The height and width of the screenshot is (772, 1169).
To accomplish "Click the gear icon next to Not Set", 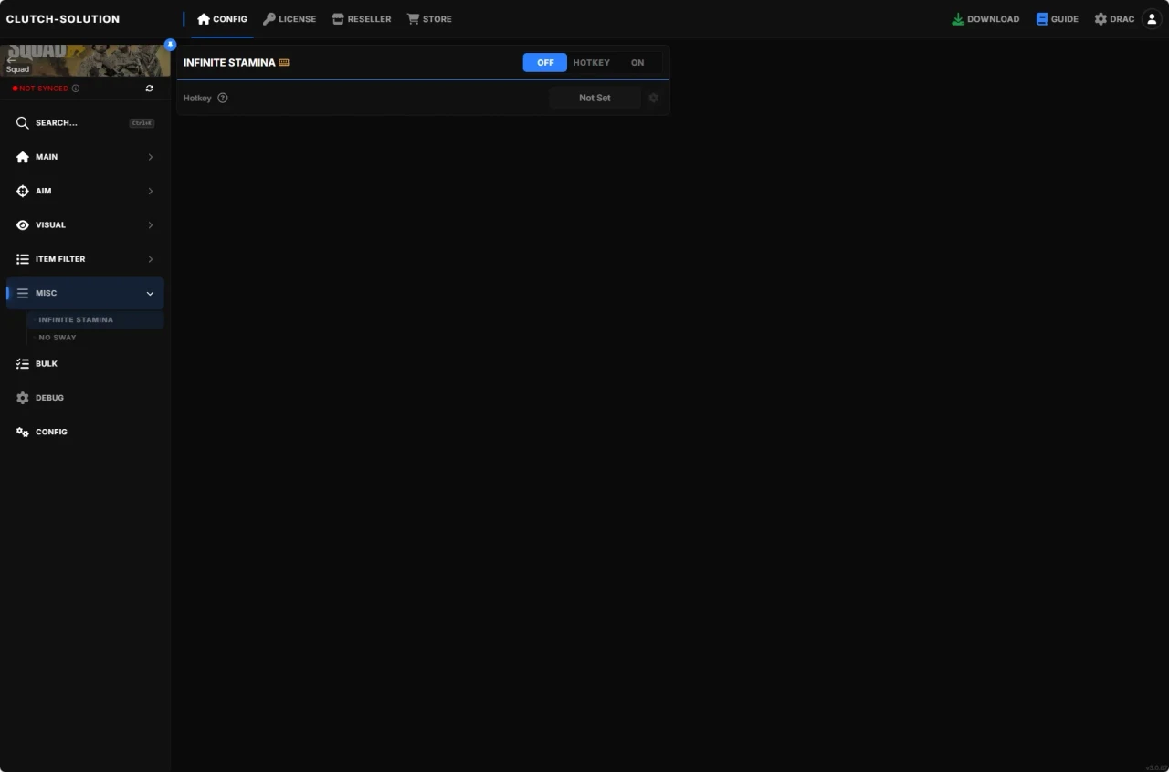I will point(653,98).
